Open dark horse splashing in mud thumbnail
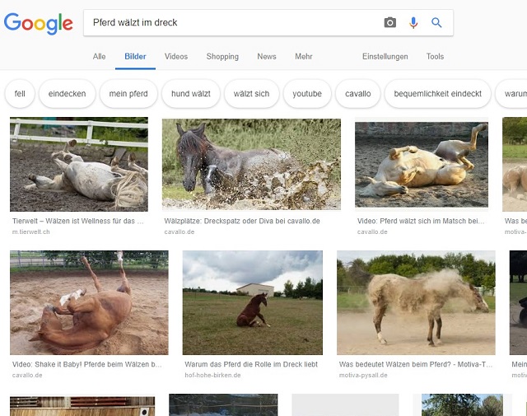This screenshot has width=527, height=416. (x=251, y=164)
